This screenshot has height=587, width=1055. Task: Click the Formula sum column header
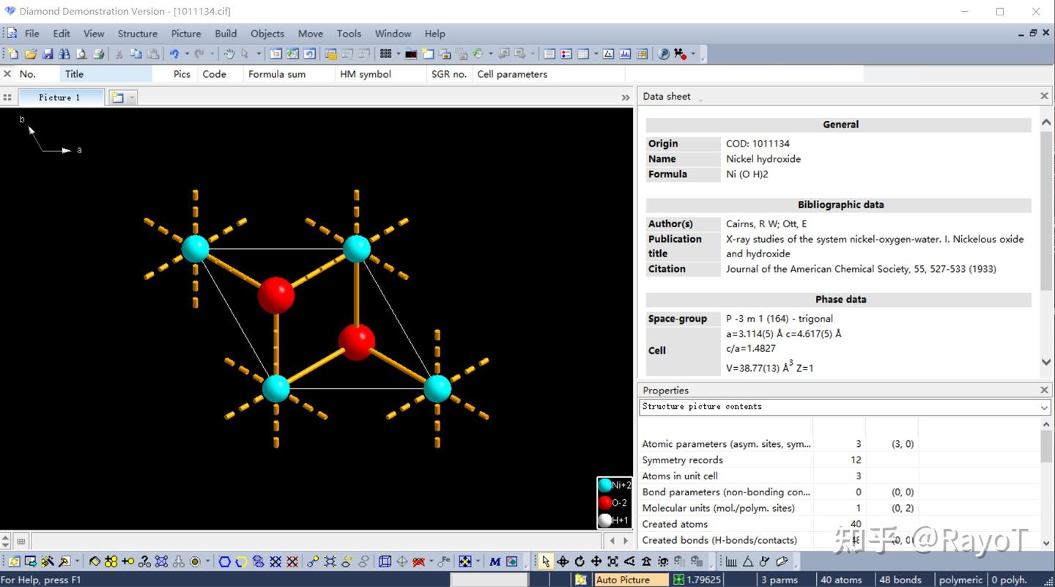pyautogui.click(x=277, y=74)
